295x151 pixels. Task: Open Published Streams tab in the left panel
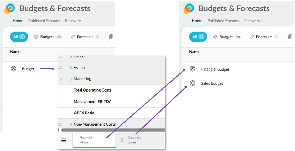[44, 21]
